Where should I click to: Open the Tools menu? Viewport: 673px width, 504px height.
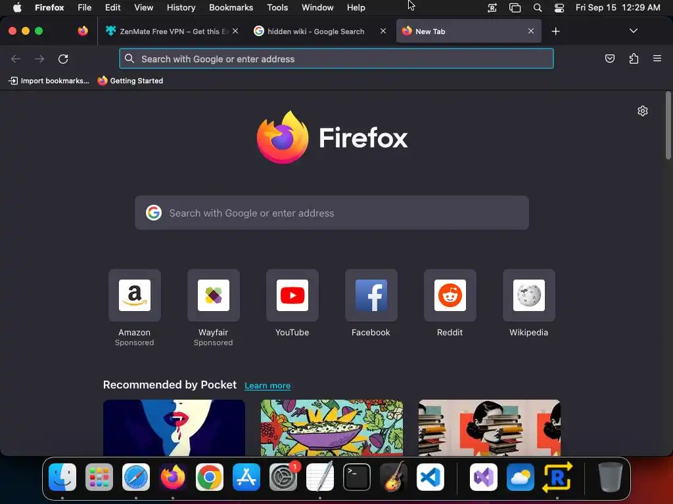(x=277, y=7)
